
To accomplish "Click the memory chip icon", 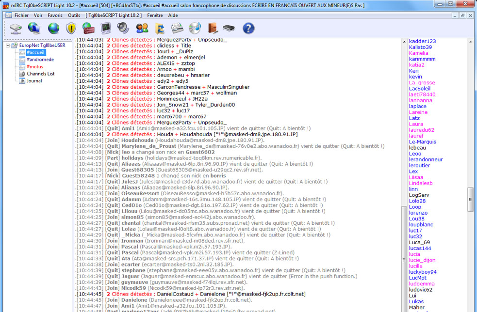I will pyautogui.click(x=229, y=28).
